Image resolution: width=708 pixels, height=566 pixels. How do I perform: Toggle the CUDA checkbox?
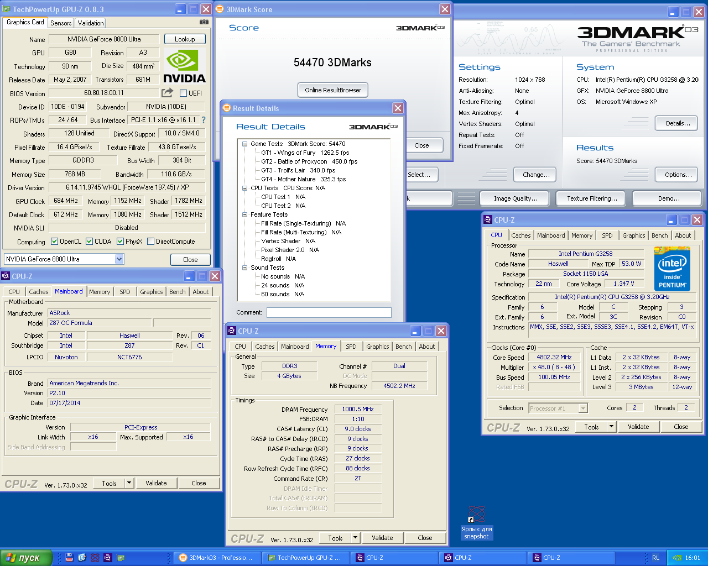click(x=89, y=241)
